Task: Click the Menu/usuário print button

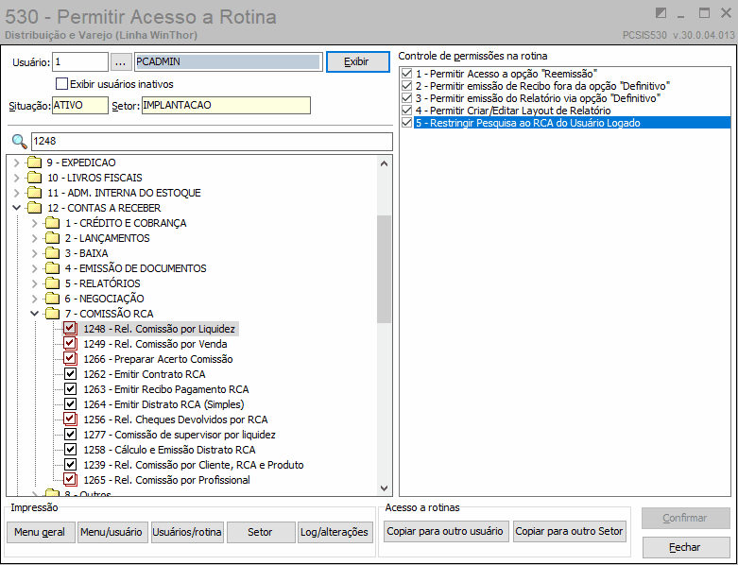Action: pyautogui.click(x=112, y=532)
